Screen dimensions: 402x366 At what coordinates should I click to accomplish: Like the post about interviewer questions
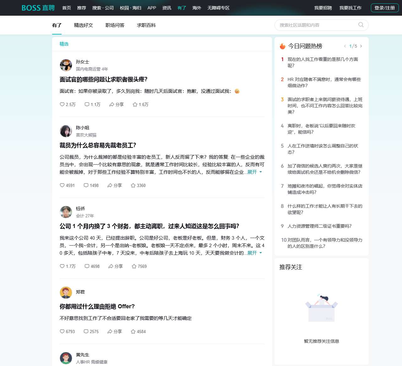click(68, 104)
